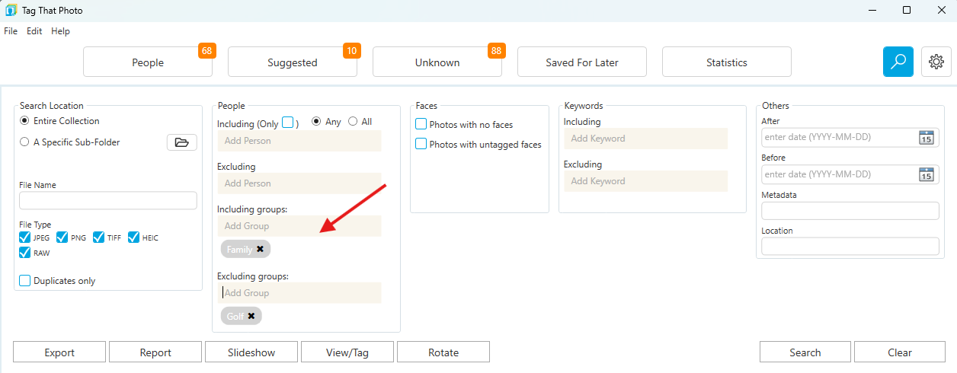957x373 pixels.
Task: Click Add Keyword under Excluding
Action: [x=646, y=181]
